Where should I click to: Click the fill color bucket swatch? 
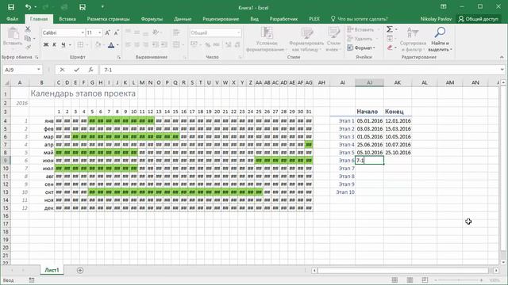tap(98, 44)
